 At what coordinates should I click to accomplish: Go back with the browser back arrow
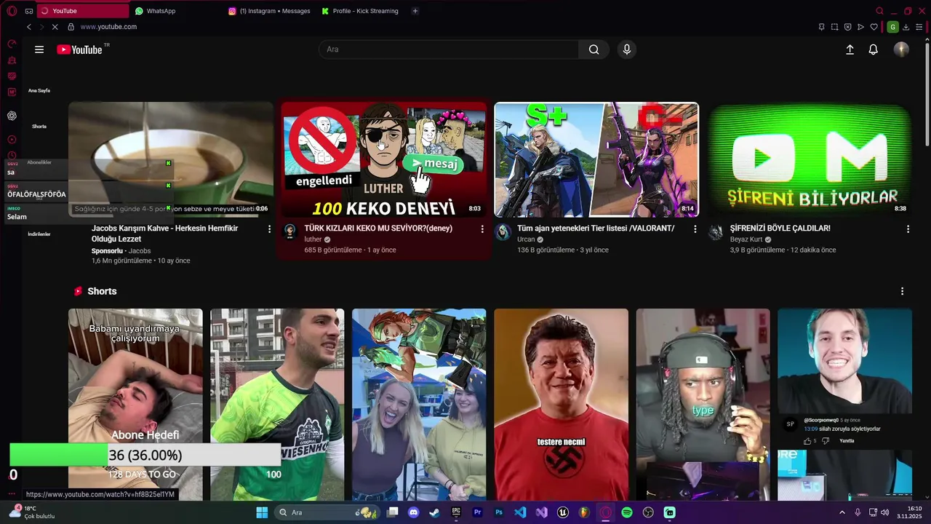29,27
